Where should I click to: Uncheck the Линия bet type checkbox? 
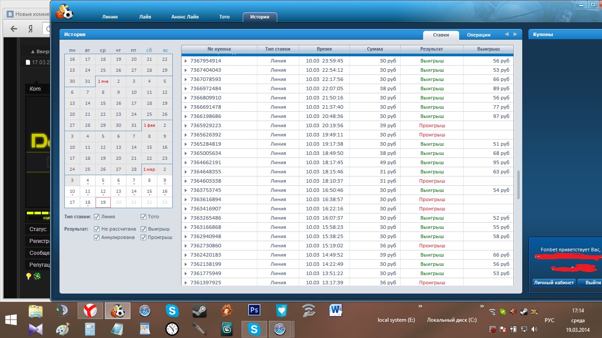[x=97, y=217]
